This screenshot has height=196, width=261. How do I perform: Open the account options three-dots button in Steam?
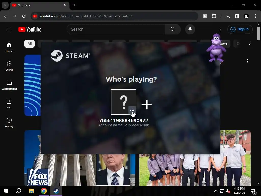(132, 110)
